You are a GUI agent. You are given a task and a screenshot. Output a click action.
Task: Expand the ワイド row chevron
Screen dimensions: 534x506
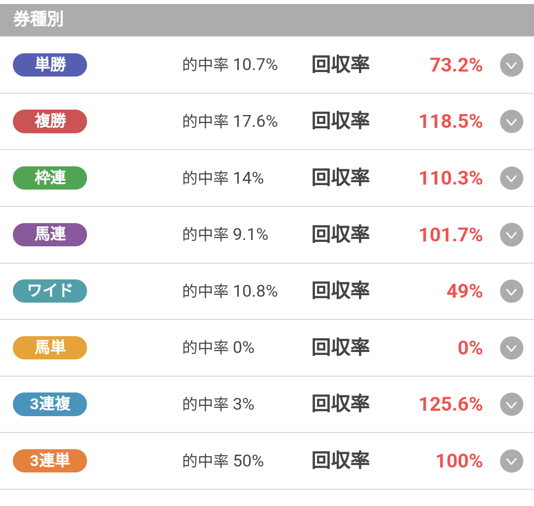coord(511,291)
